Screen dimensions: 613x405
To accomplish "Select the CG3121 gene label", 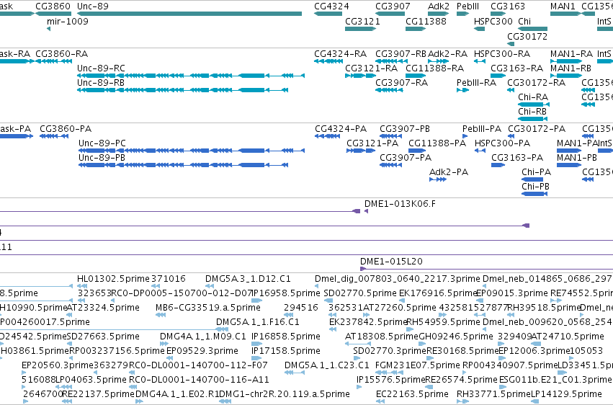I will pyautogui.click(x=362, y=21).
